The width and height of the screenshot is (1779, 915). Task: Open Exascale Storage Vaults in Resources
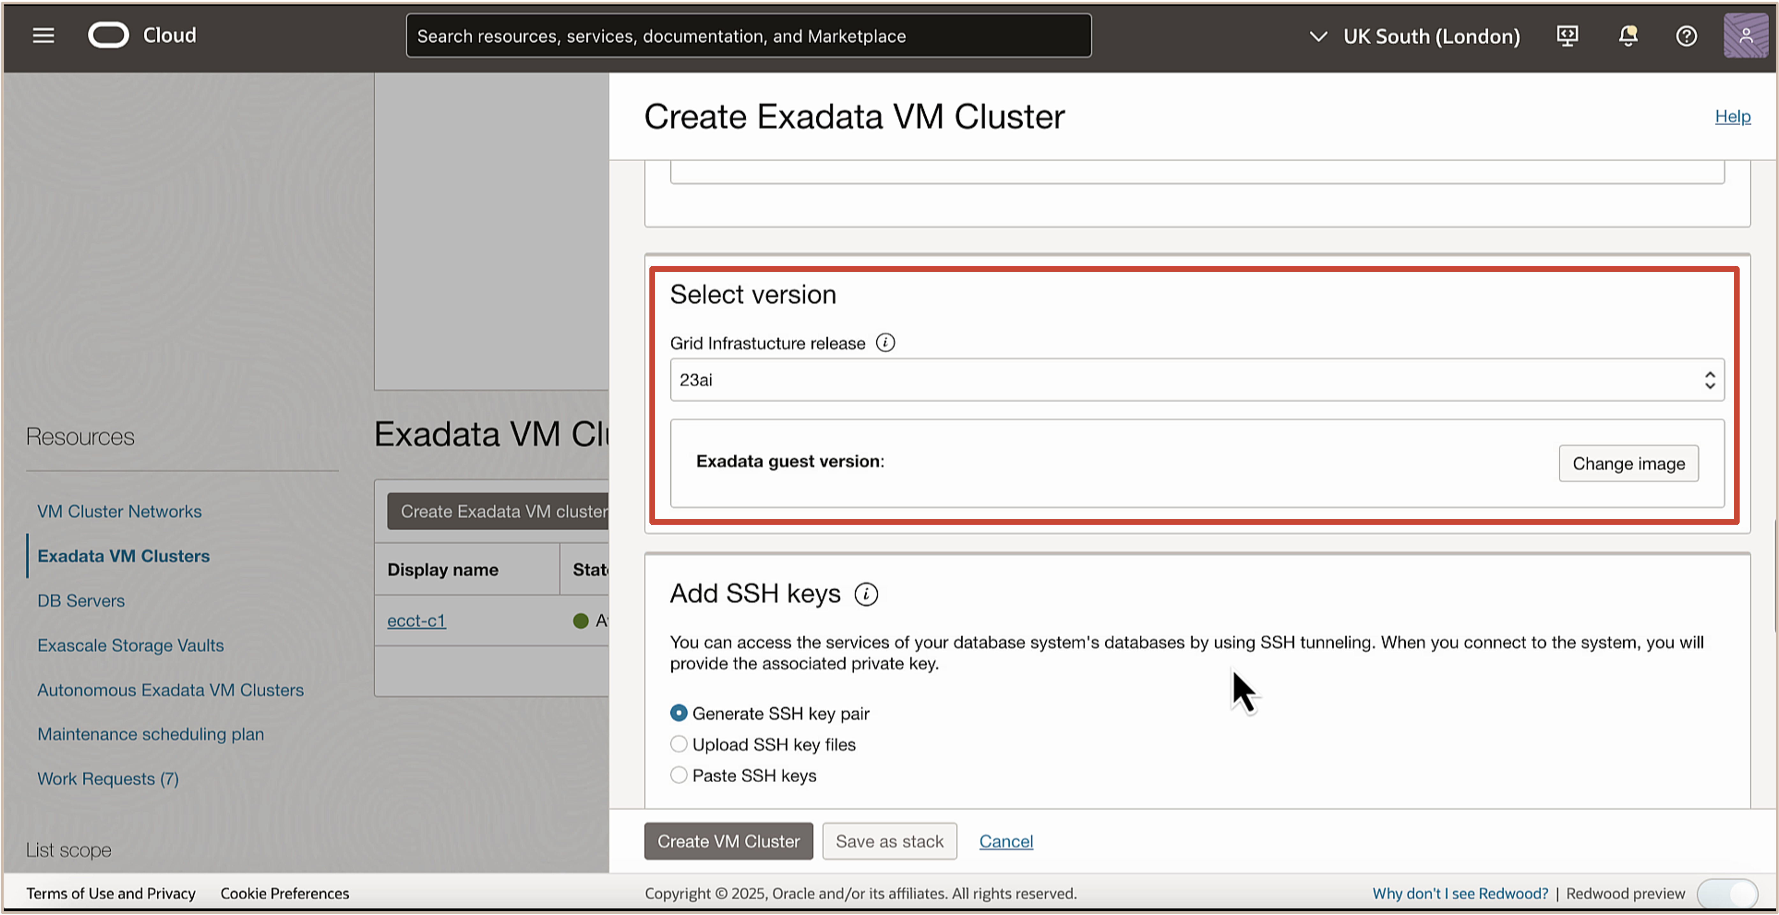[130, 645]
